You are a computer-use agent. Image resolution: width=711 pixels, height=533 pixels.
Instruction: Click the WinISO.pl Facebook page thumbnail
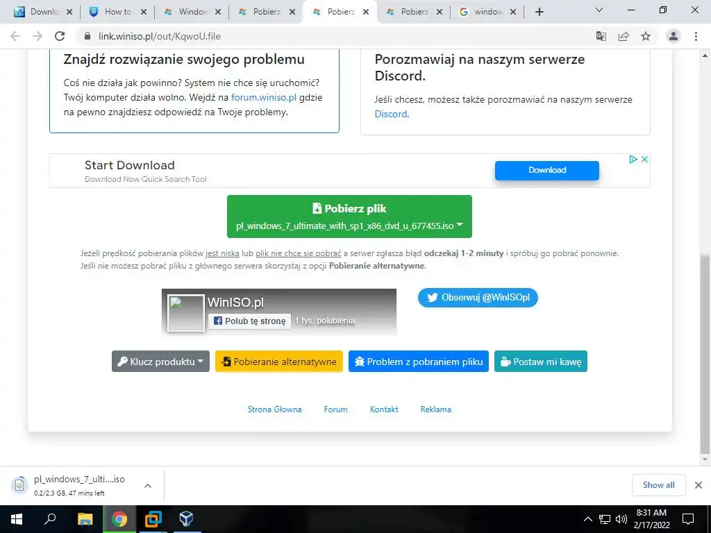186,313
